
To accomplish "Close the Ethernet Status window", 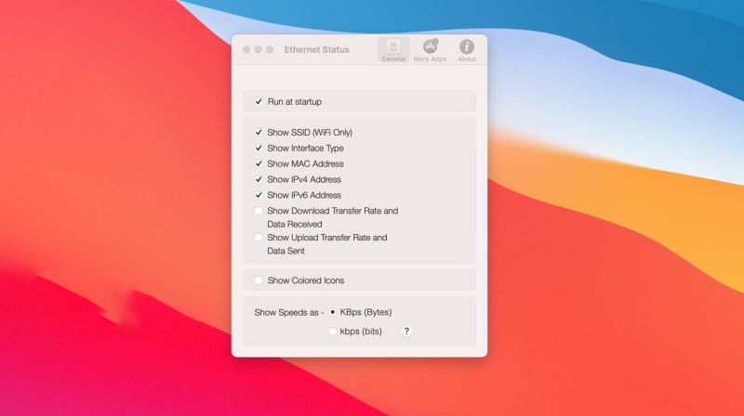I will pyautogui.click(x=246, y=49).
